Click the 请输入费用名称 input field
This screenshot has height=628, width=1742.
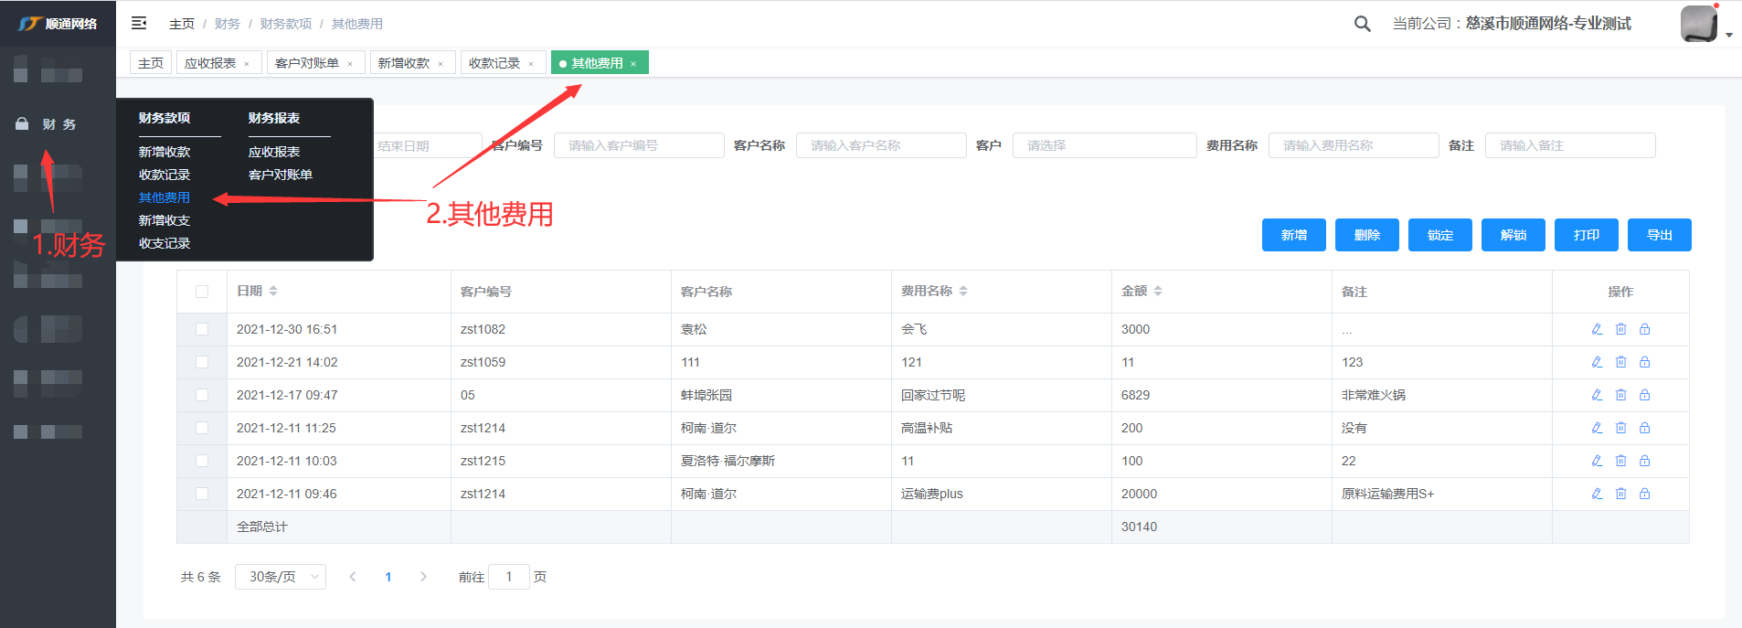tap(1353, 145)
